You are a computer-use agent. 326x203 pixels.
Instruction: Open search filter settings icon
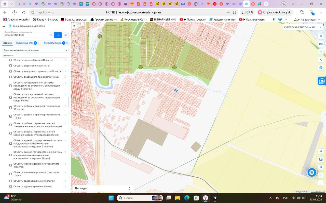(x=65, y=35)
